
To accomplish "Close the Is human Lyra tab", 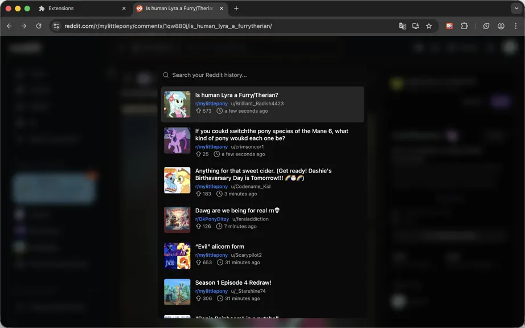I will (222, 9).
